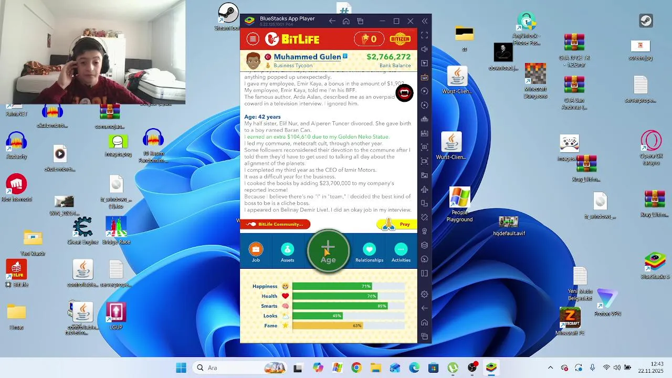This screenshot has width=672, height=378.
Task: Open Google Chrome from the taskbar
Action: pyautogui.click(x=356, y=367)
